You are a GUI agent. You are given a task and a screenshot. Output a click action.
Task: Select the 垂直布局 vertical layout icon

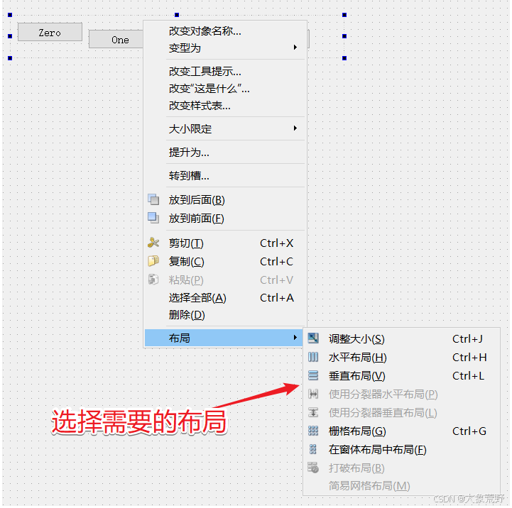point(313,375)
